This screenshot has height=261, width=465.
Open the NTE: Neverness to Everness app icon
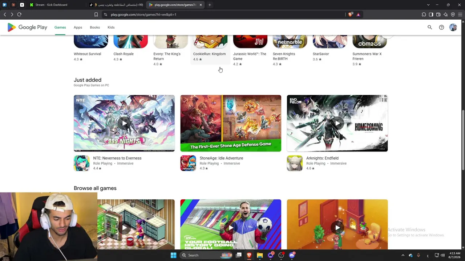(x=82, y=163)
